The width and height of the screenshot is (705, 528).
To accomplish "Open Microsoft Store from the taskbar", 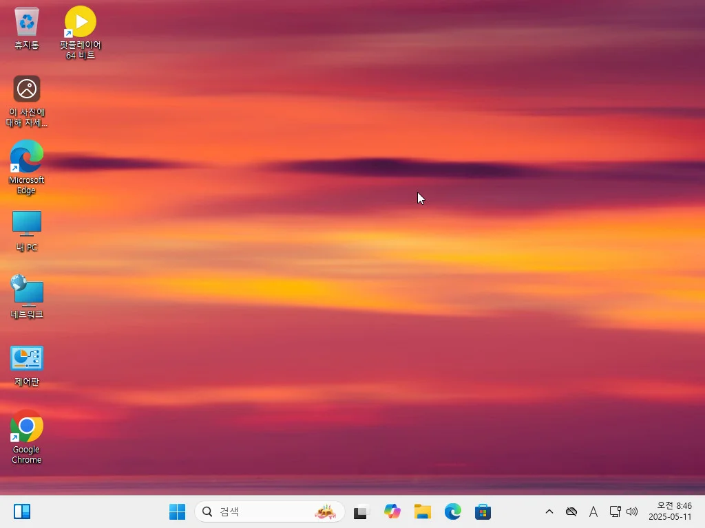I will click(483, 511).
